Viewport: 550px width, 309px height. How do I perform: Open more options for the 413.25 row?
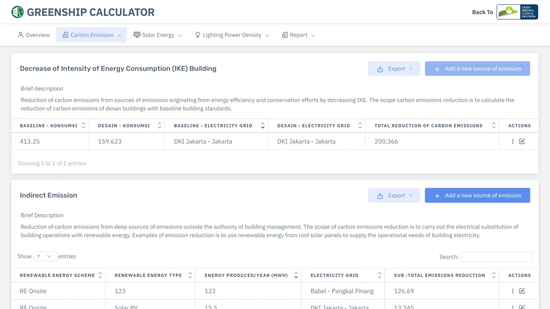pos(513,141)
